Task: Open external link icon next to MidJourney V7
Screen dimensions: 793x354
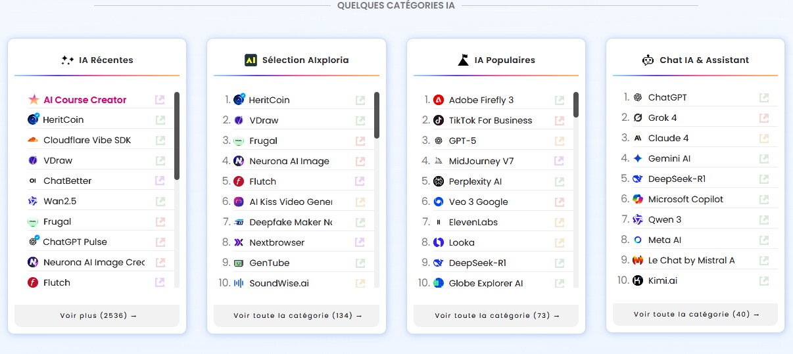Action: 560,162
